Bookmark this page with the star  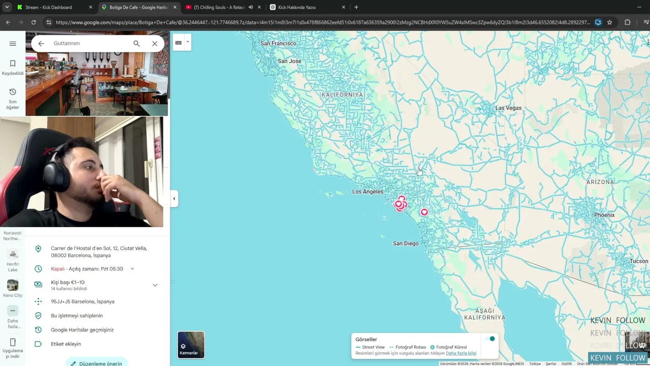pyautogui.click(x=609, y=22)
